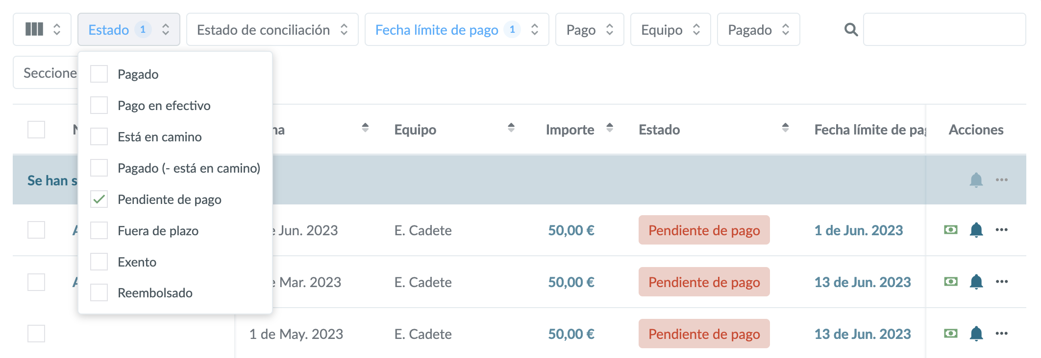Click the first 50,00 € amount link

point(571,230)
